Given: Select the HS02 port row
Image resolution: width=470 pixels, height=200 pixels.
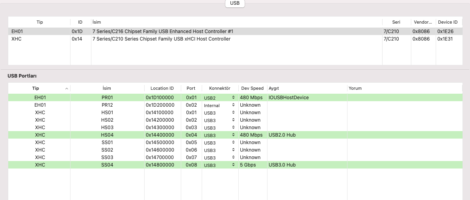Looking at the screenshot, I should point(107,120).
